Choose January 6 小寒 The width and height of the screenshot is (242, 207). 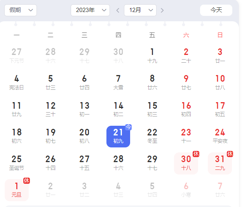coord(186,190)
